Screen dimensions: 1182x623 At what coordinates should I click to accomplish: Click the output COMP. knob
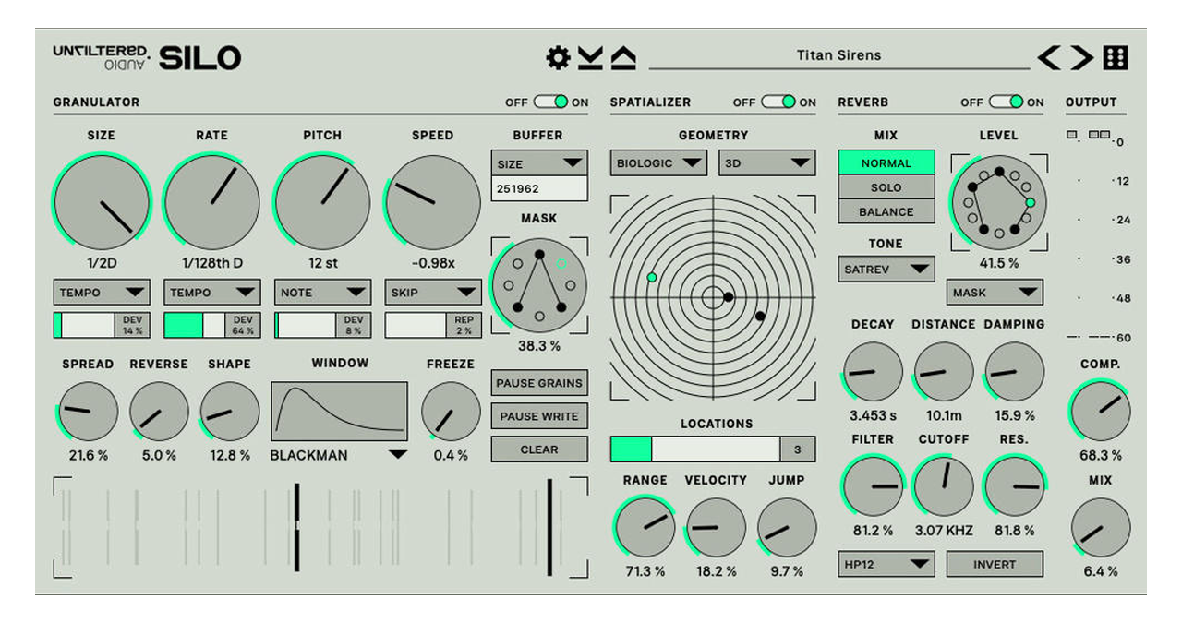[x=1101, y=412]
